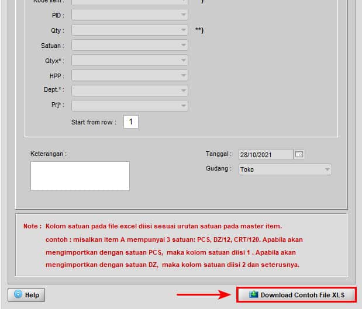This screenshot has height=309, width=362.
Task: Click the Gudang dropdown arrow
Action: coord(327,169)
